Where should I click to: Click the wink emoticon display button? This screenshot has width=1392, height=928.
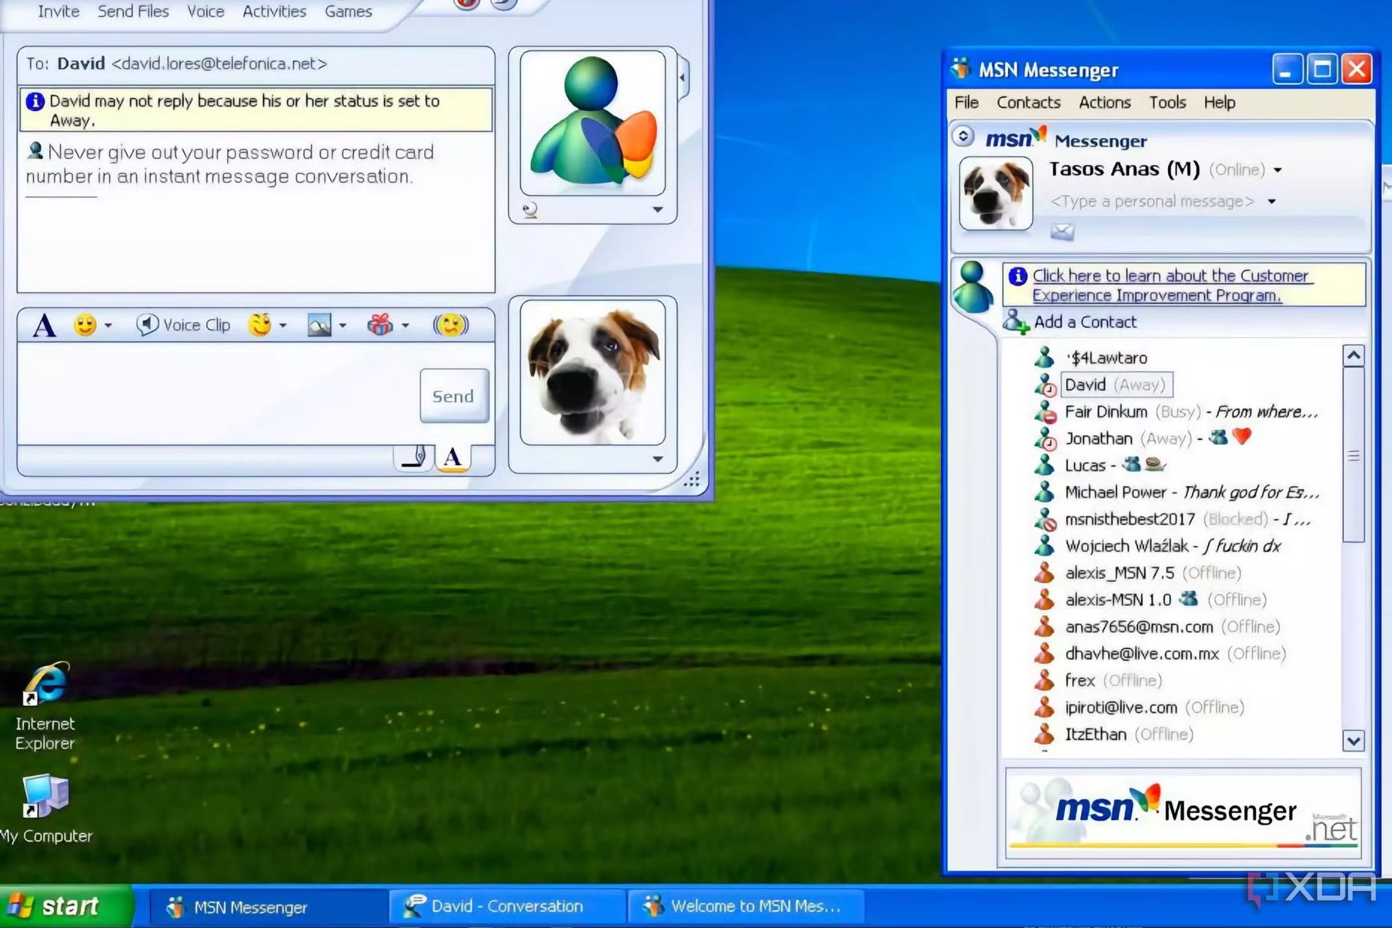pyautogui.click(x=261, y=325)
